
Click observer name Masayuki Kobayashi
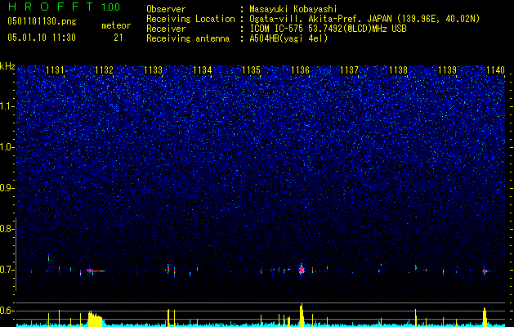(x=293, y=9)
